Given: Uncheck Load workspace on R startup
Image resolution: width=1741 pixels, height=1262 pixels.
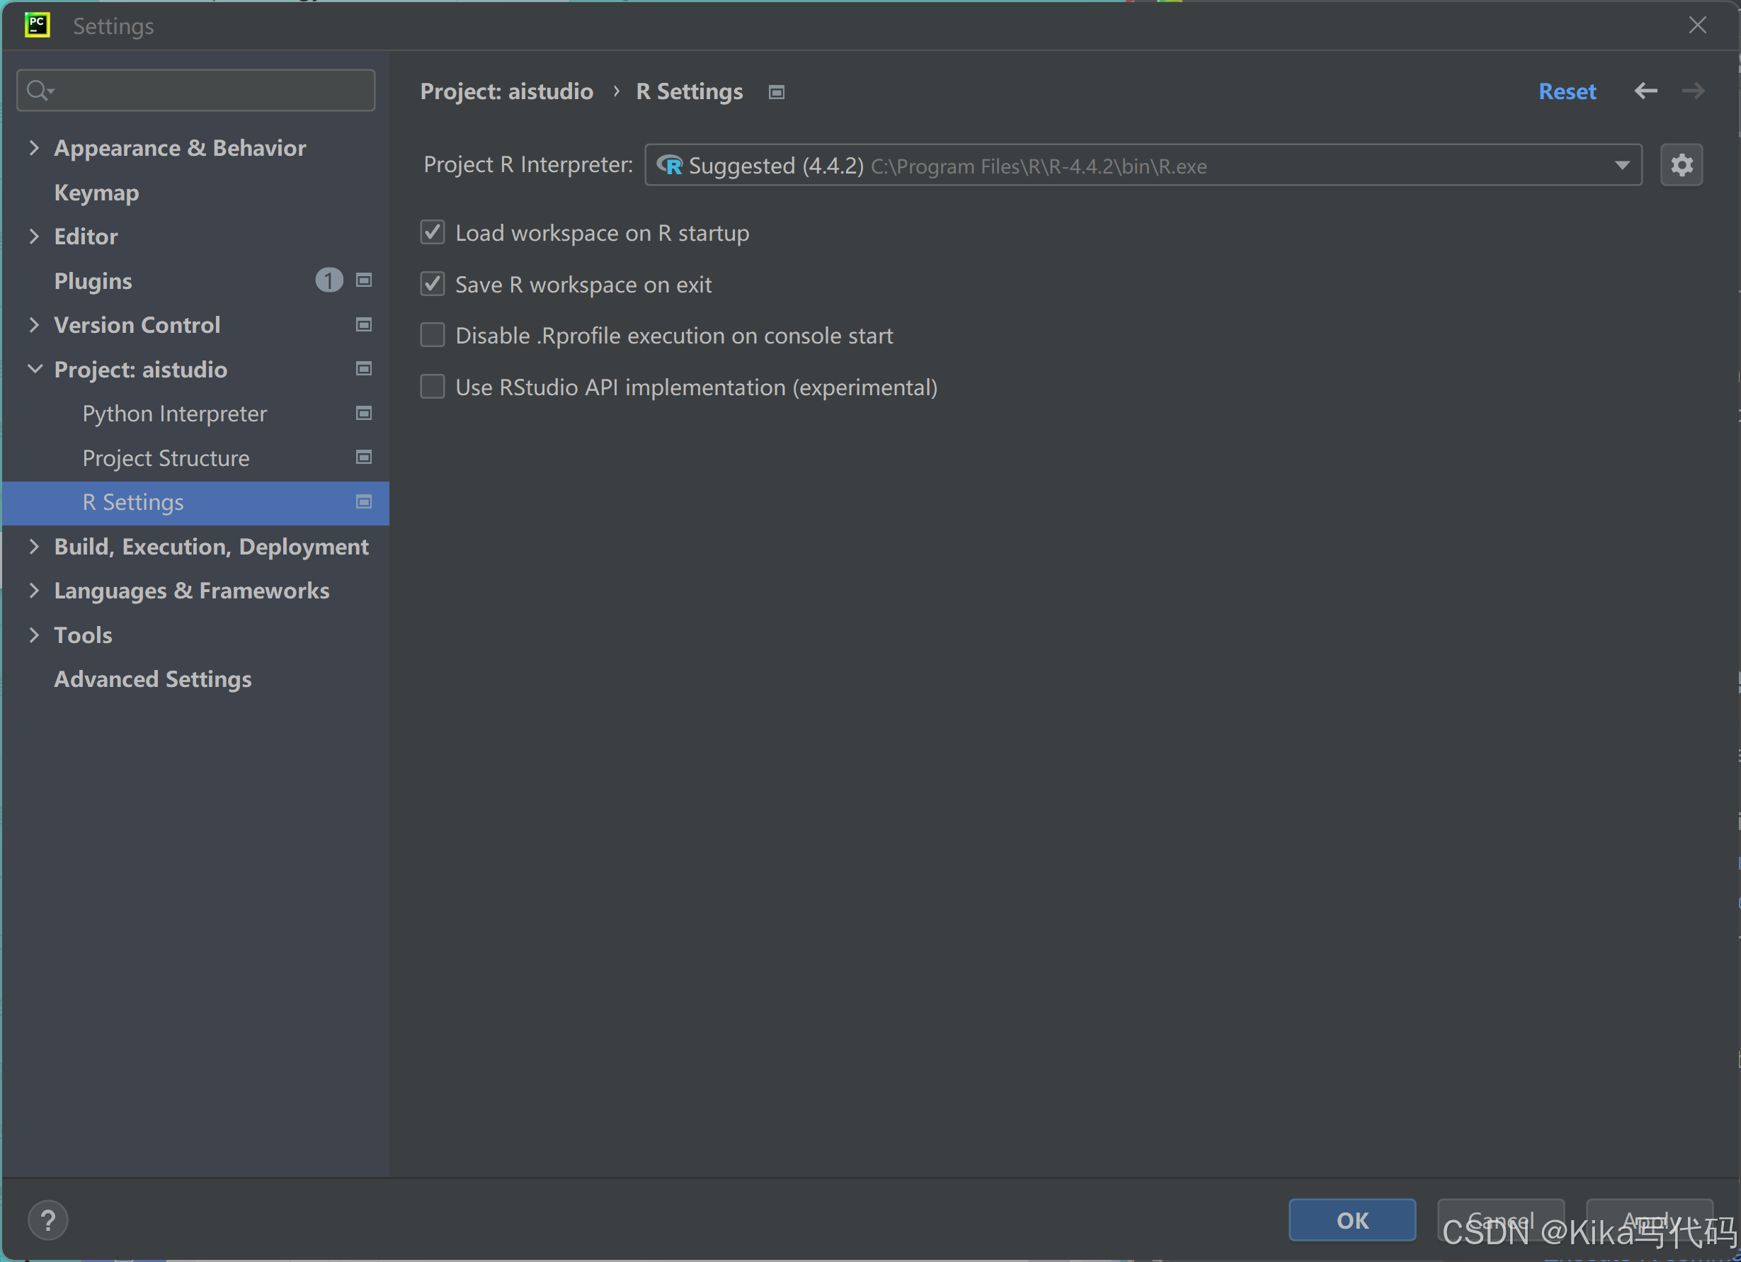Looking at the screenshot, I should tap(433, 232).
